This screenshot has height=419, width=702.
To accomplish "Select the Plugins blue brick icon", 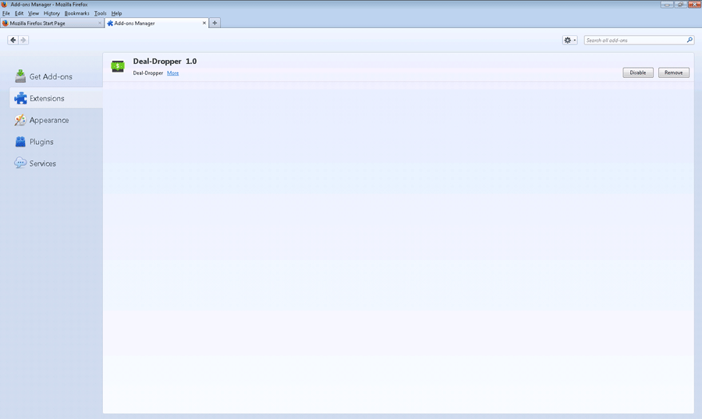I will coord(20,142).
